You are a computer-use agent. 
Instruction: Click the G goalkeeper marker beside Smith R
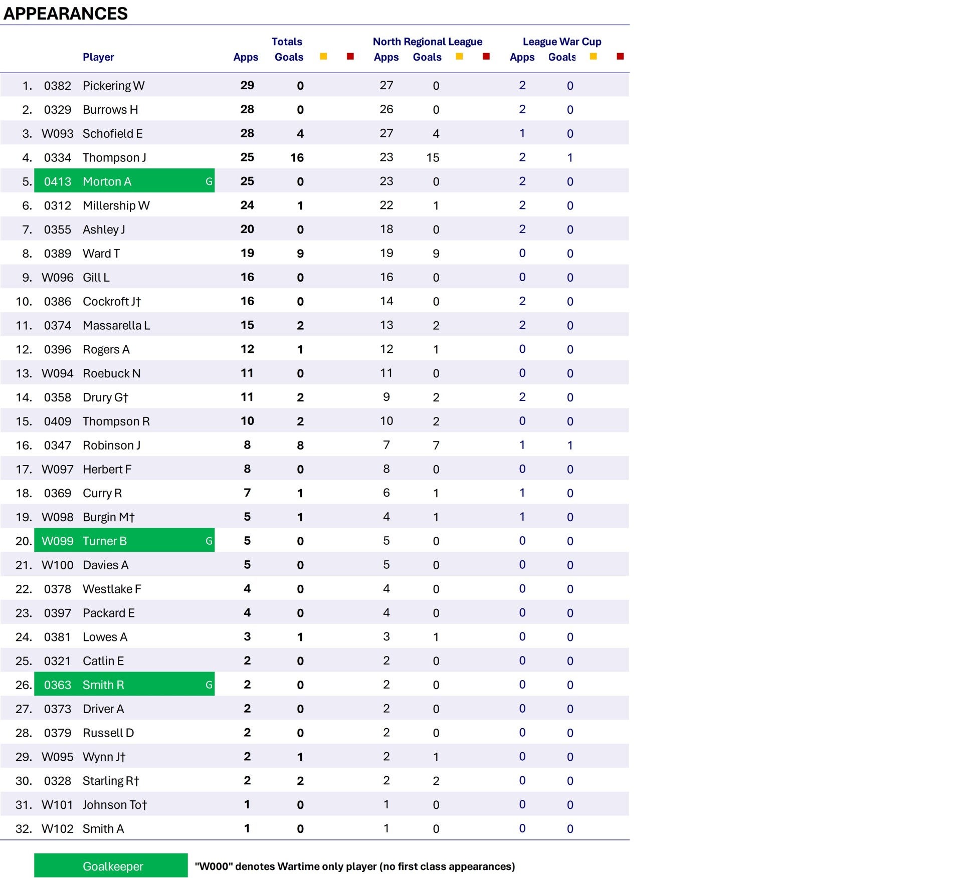(209, 685)
